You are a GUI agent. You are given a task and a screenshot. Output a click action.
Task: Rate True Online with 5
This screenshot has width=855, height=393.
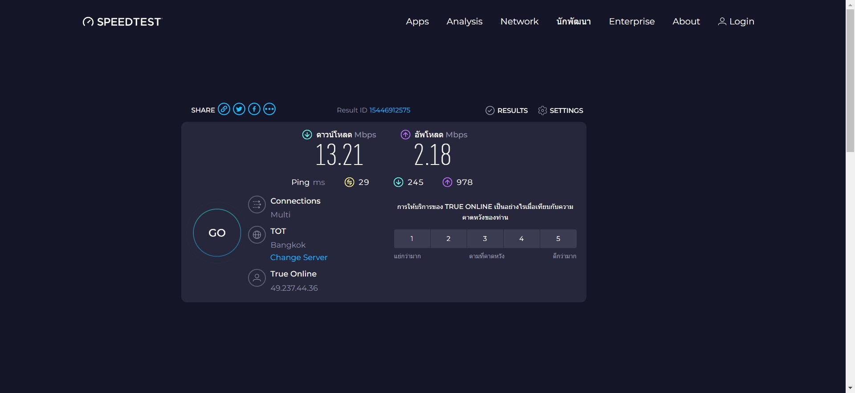point(558,239)
